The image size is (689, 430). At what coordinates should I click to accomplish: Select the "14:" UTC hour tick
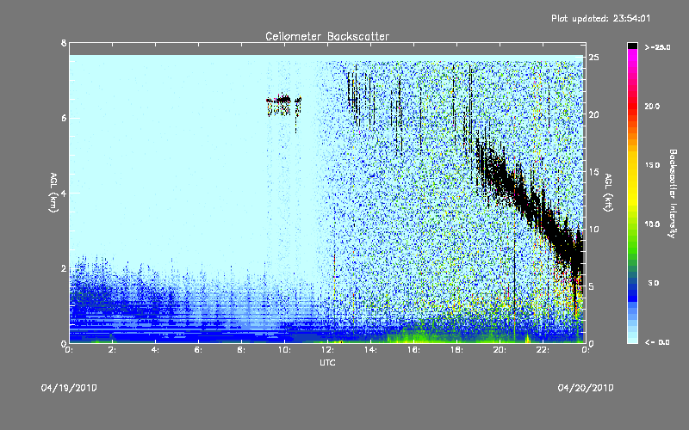pyautogui.click(x=370, y=350)
